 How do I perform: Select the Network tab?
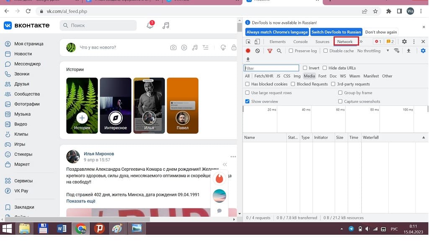[x=345, y=41]
